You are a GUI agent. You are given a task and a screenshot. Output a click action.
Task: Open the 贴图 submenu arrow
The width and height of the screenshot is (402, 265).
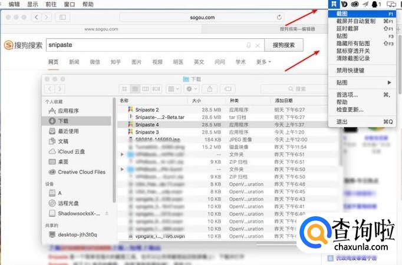pyautogui.click(x=389, y=82)
